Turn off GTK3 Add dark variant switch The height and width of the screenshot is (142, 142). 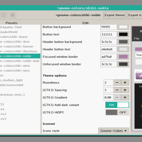117,105
